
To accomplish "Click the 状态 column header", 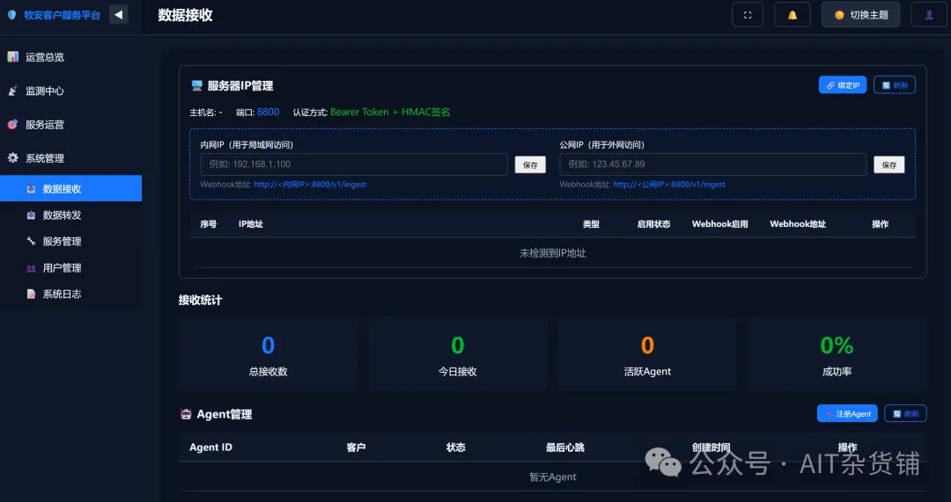I will click(455, 447).
